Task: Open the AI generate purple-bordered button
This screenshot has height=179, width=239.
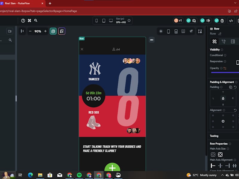Action: pyautogui.click(x=62, y=31)
